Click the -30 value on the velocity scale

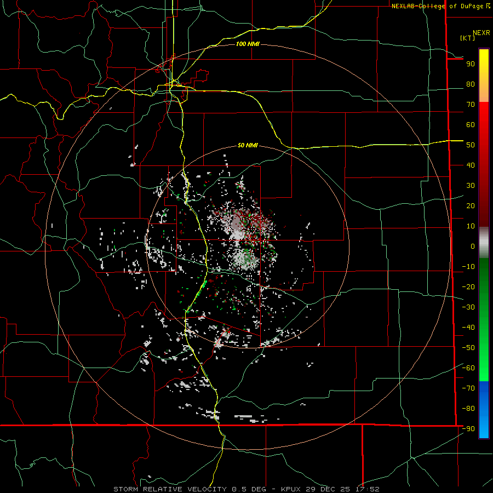pos(468,307)
